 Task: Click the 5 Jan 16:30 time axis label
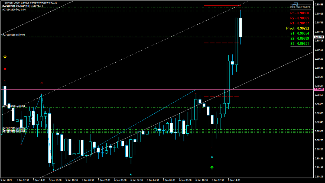(x=56, y=180)
